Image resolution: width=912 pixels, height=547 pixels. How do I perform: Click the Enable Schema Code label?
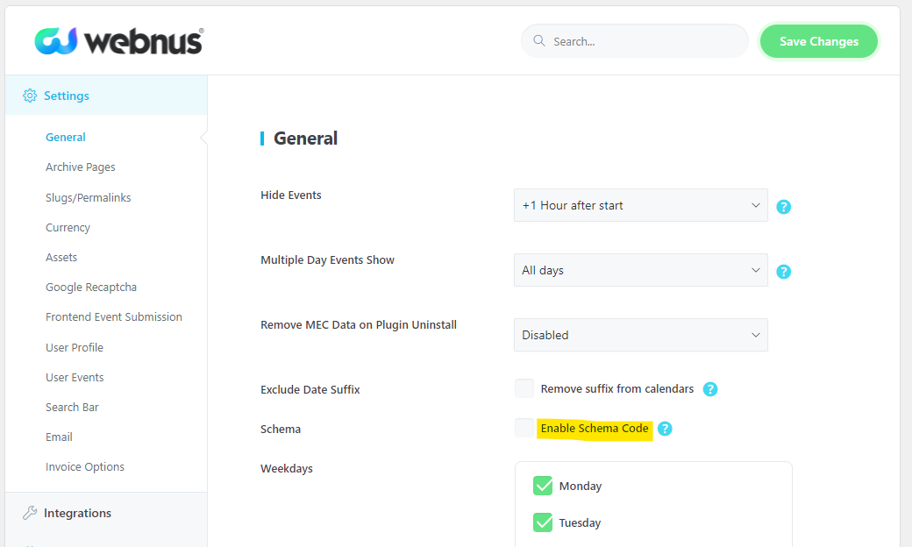595,429
